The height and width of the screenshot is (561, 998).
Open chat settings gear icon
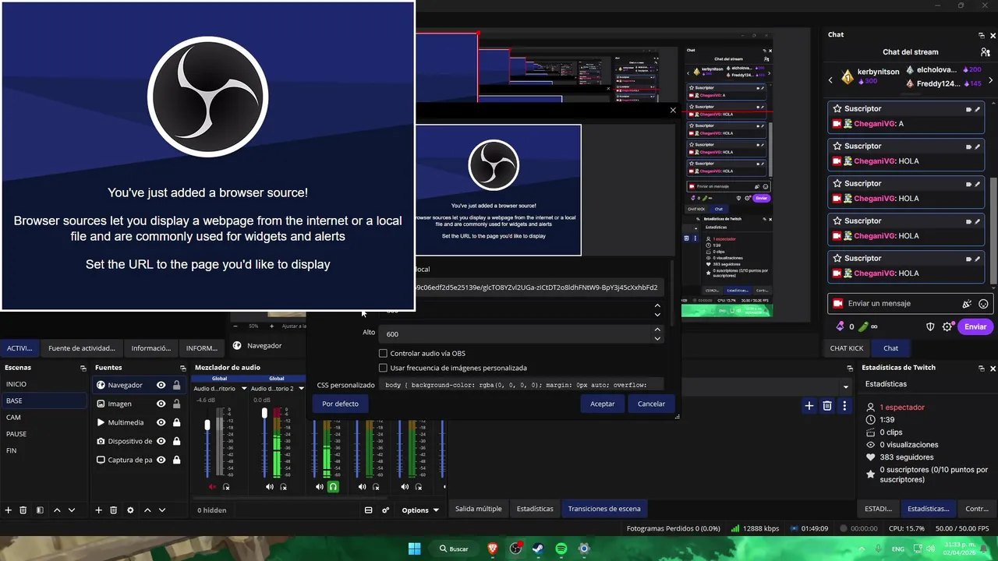point(947,326)
